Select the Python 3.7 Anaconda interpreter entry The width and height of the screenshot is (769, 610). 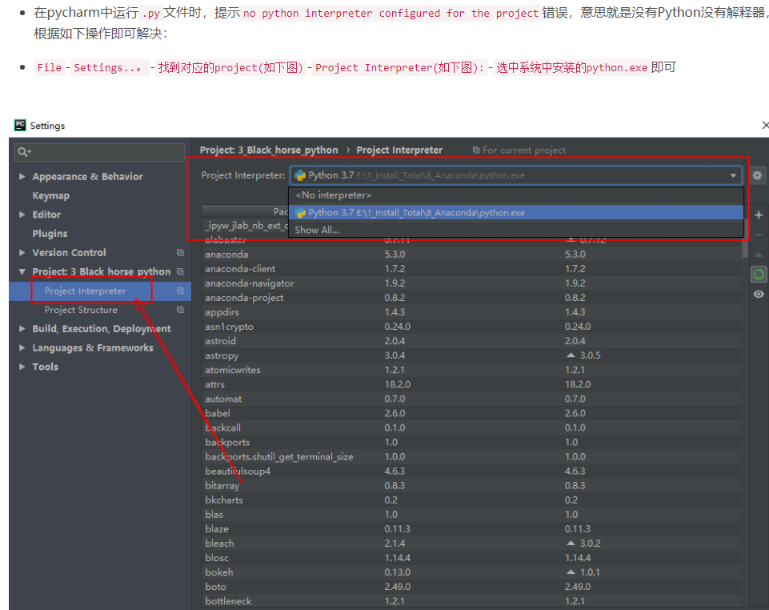click(440, 212)
